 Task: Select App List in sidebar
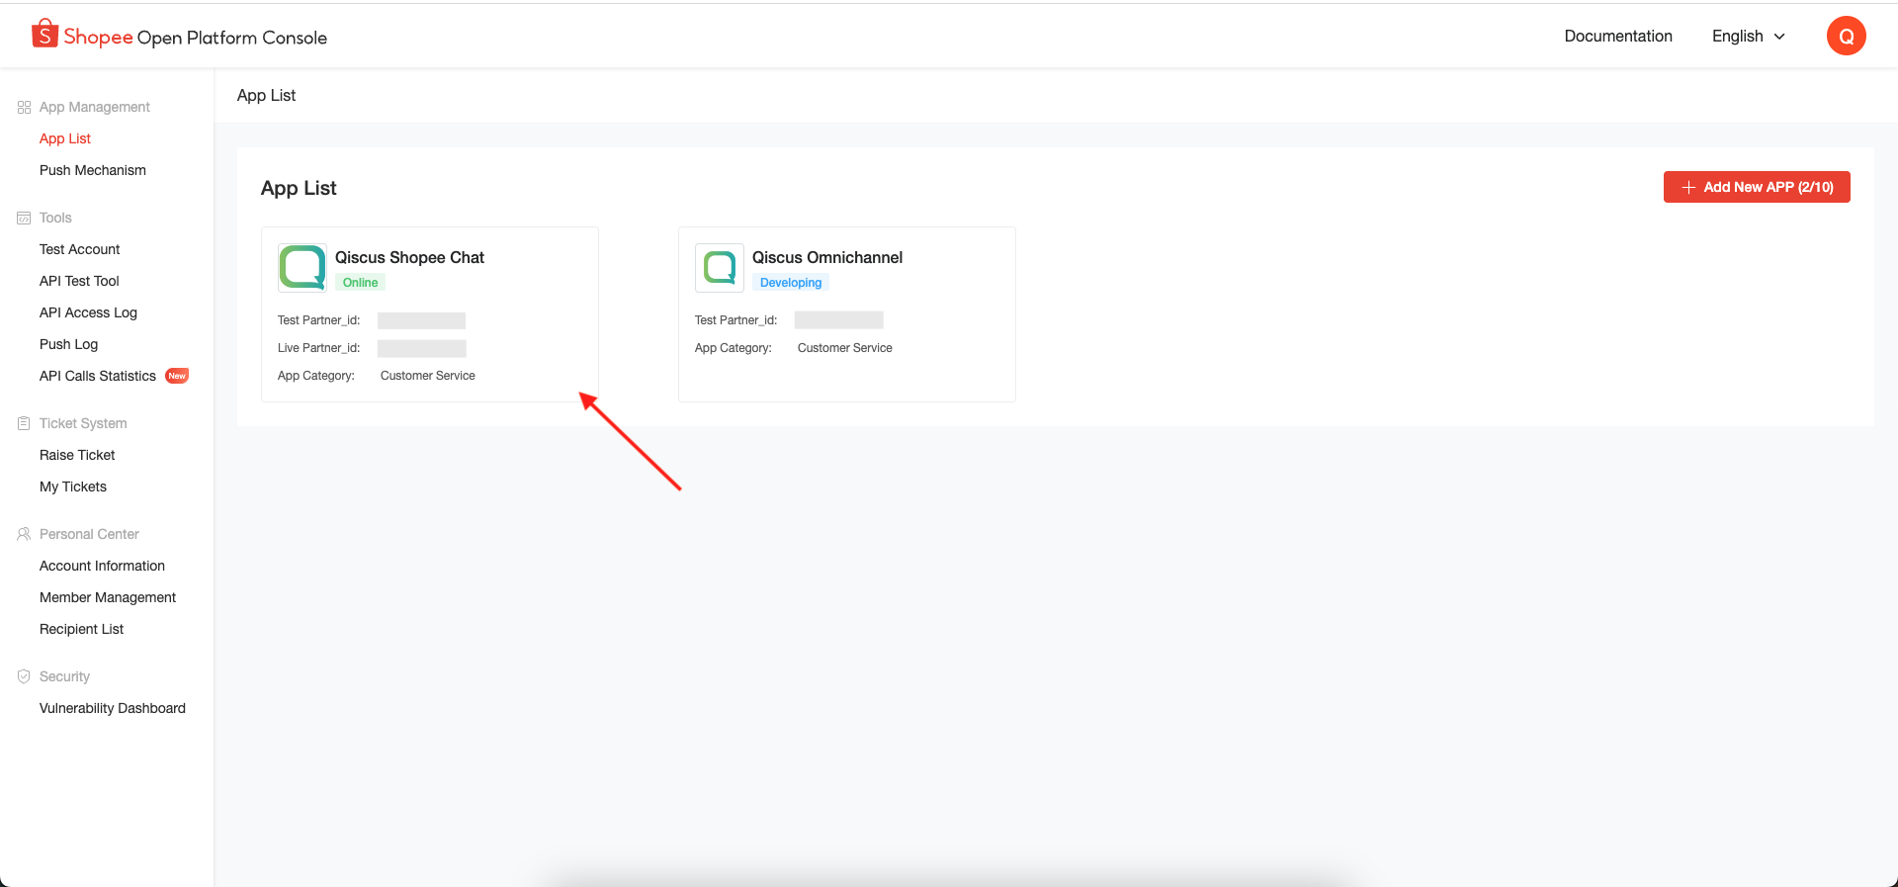(65, 138)
